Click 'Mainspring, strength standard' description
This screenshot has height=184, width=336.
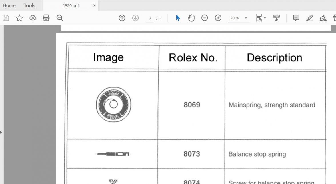coord(272,105)
